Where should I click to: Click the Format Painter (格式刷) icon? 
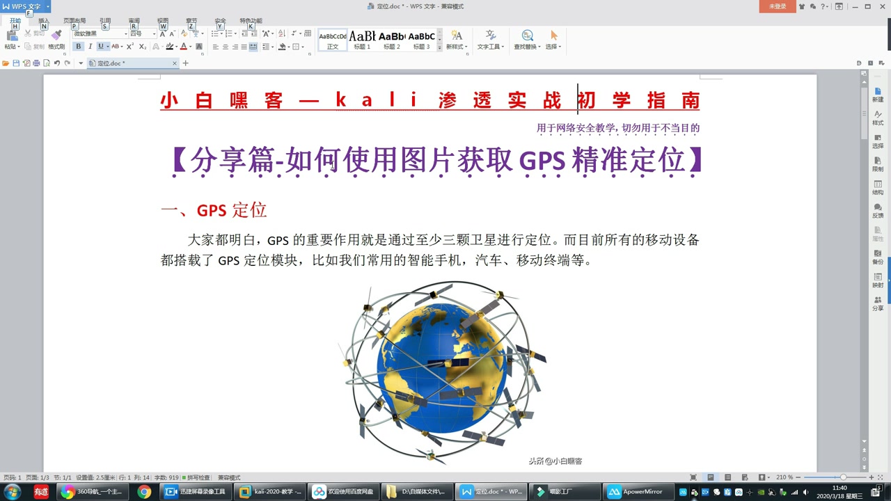pos(56,35)
